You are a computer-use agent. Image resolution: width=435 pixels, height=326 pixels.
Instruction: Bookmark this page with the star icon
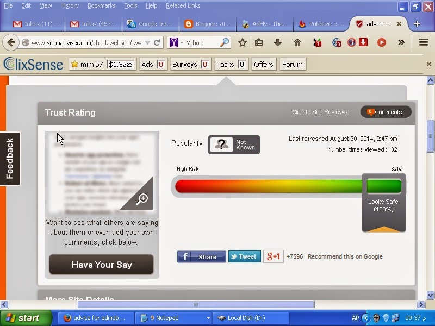click(x=242, y=42)
